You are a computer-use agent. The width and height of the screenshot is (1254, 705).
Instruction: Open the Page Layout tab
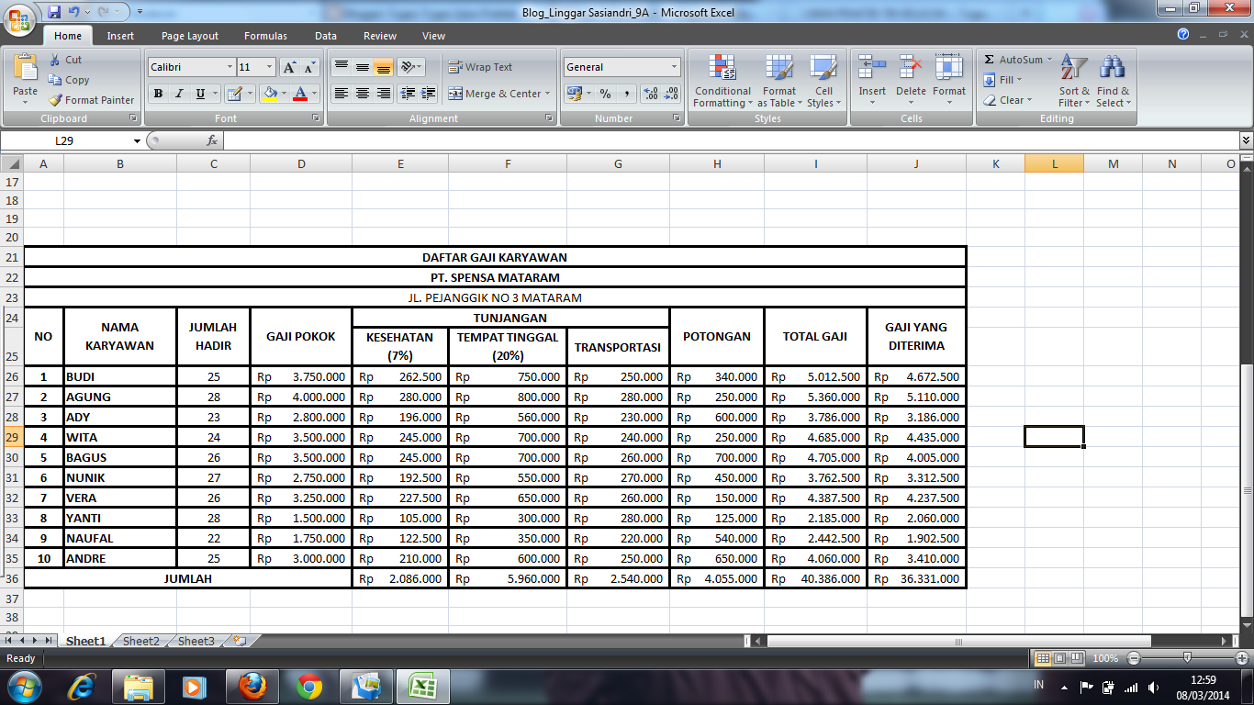(190, 36)
